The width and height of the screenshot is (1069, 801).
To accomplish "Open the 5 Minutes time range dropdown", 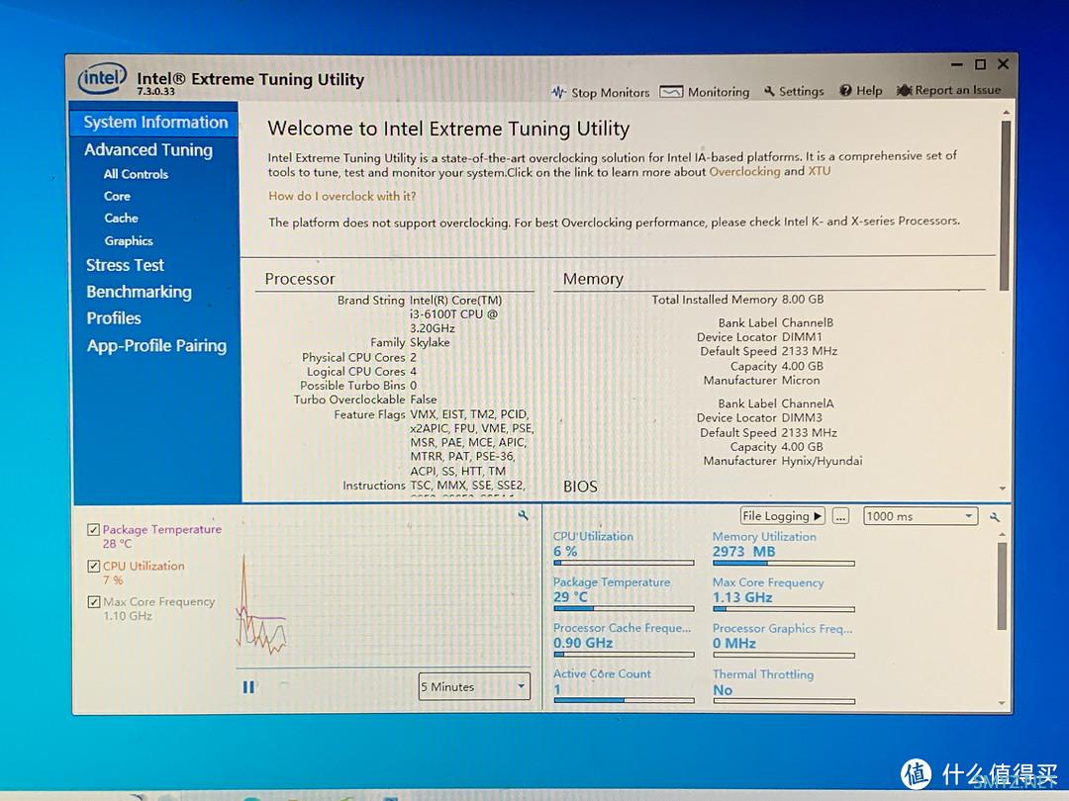I will tap(474, 686).
